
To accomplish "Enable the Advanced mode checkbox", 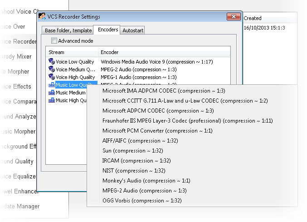I will [x=54, y=41].
